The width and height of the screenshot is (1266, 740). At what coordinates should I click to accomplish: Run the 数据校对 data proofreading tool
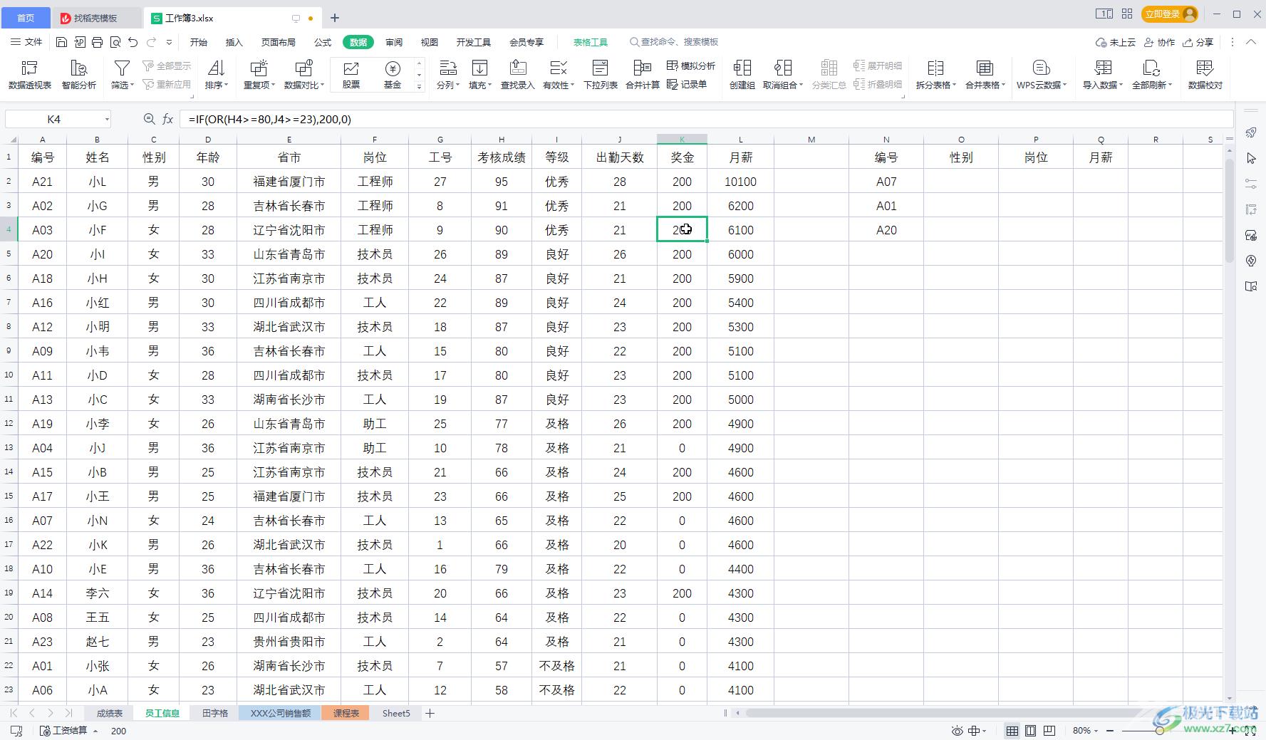1205,75
